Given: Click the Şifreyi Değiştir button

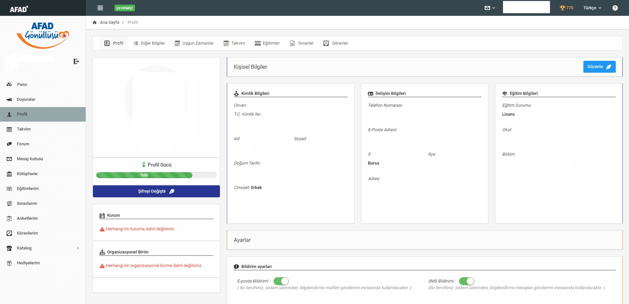Looking at the screenshot, I should coord(156,191).
